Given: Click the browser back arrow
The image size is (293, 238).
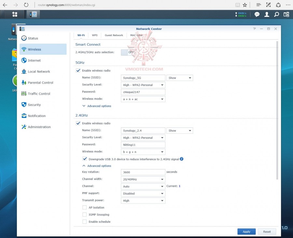Looking at the screenshot, I should point(5,5).
